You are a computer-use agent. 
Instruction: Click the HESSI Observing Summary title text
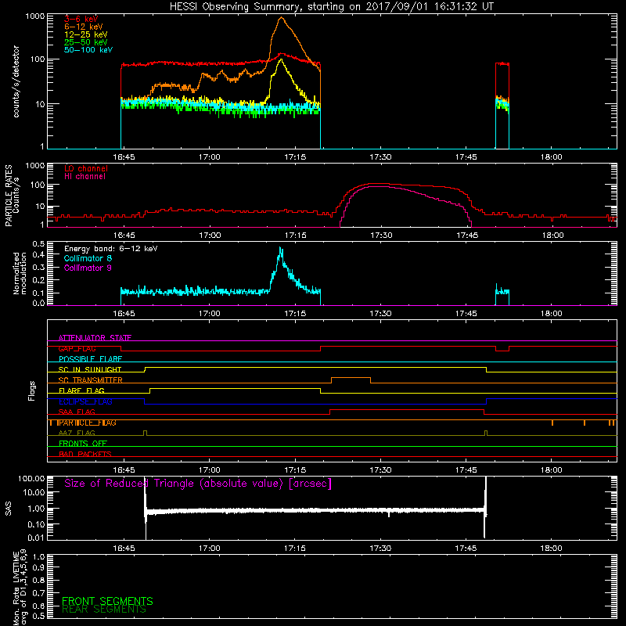[x=331, y=7]
